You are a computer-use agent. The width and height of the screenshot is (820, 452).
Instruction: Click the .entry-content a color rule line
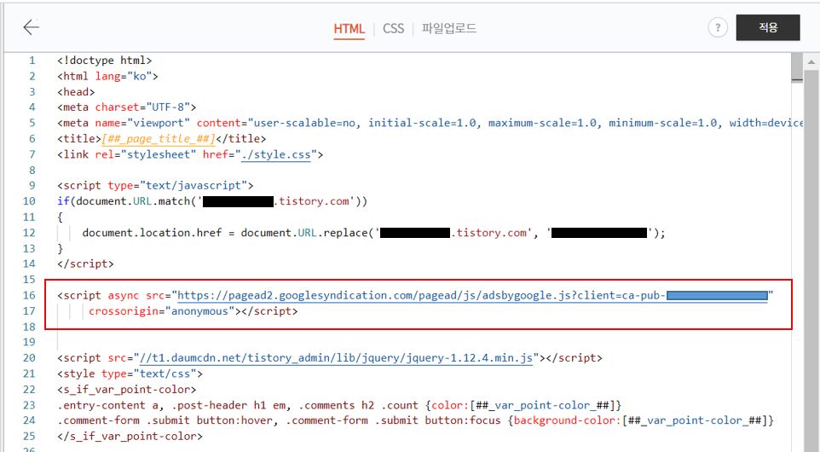tap(339, 405)
